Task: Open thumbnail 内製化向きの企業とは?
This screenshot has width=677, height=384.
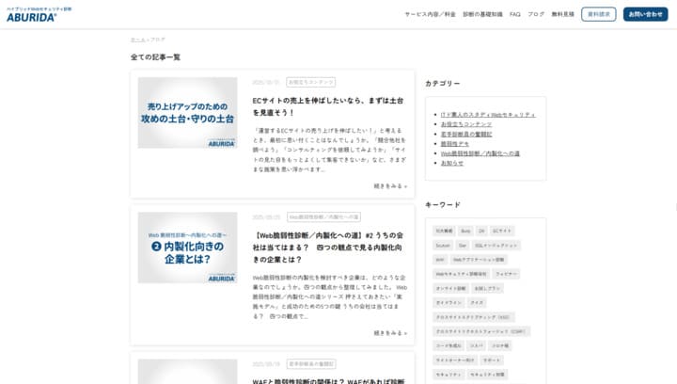Action: point(187,248)
